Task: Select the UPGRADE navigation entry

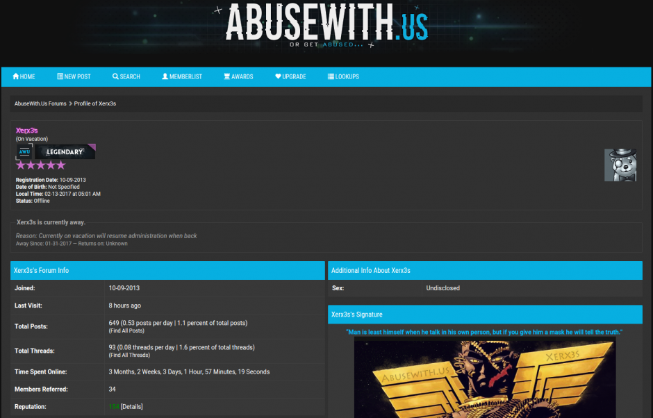Action: tap(290, 76)
